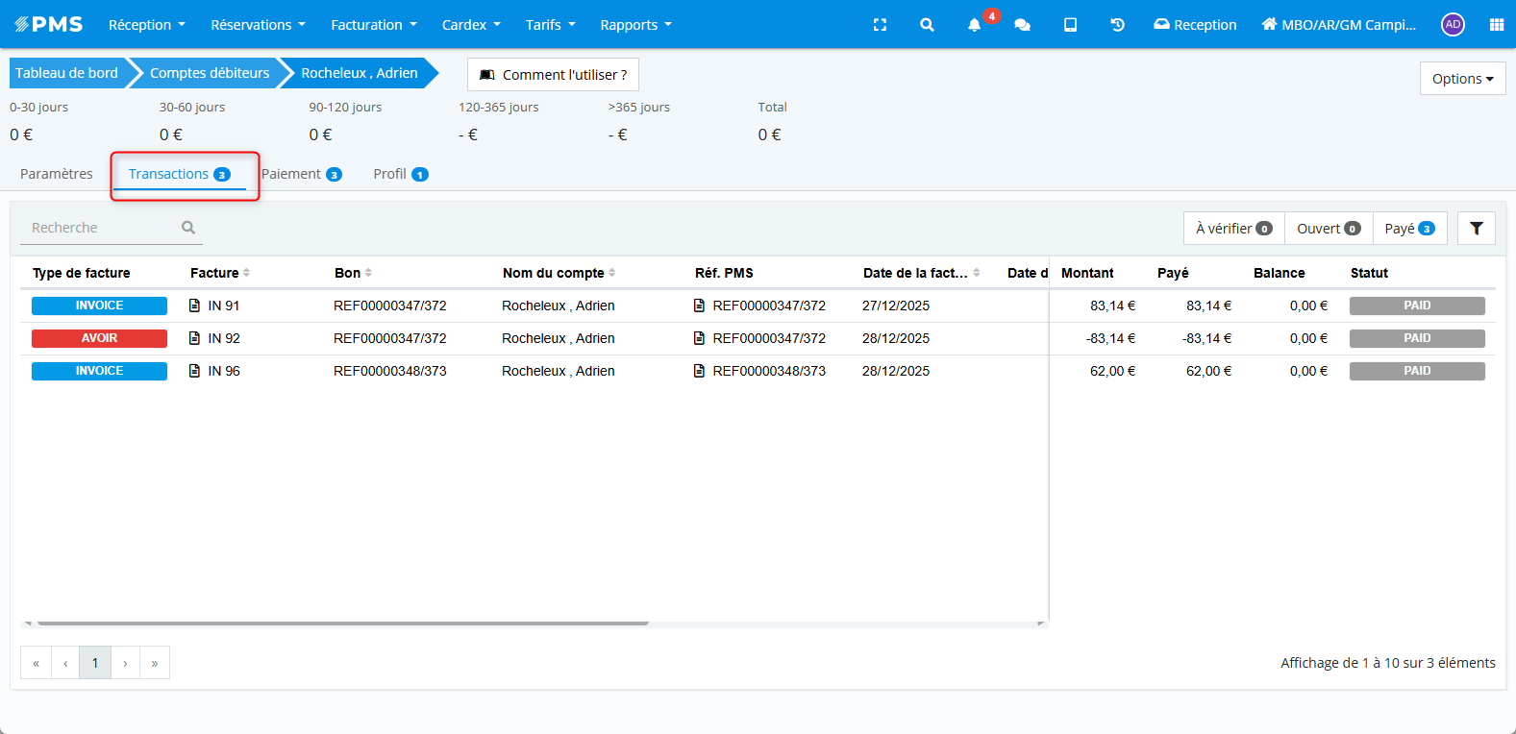Open the AD user avatar
This screenshot has width=1516, height=734.
[1453, 25]
